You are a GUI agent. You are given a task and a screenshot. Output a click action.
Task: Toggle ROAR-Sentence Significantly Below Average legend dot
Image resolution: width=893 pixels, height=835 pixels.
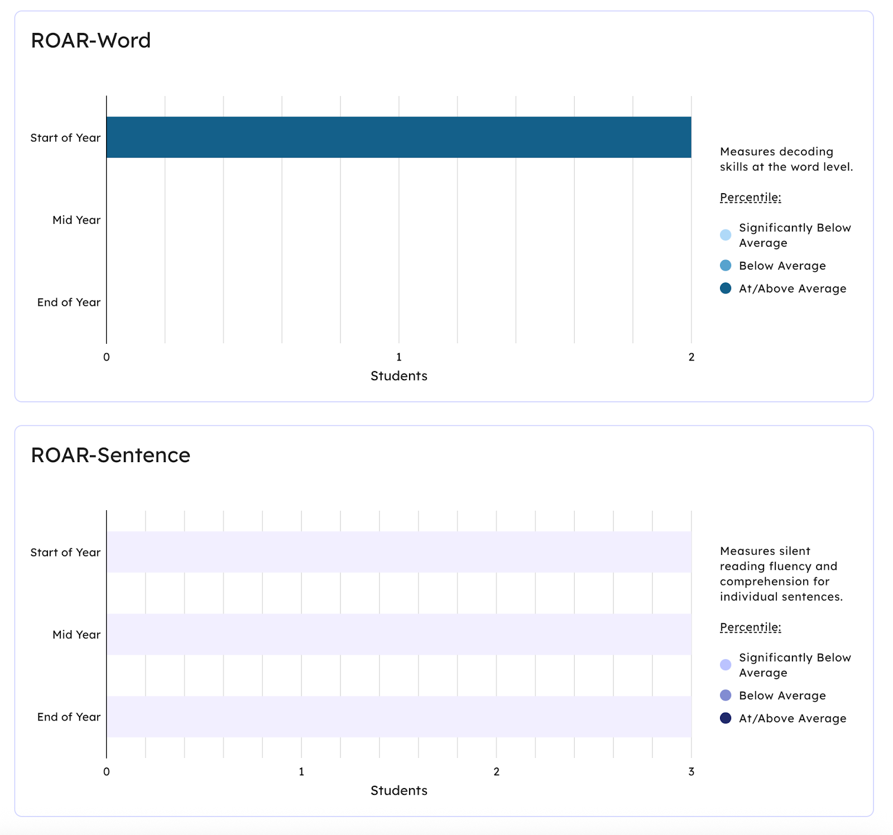(x=726, y=665)
